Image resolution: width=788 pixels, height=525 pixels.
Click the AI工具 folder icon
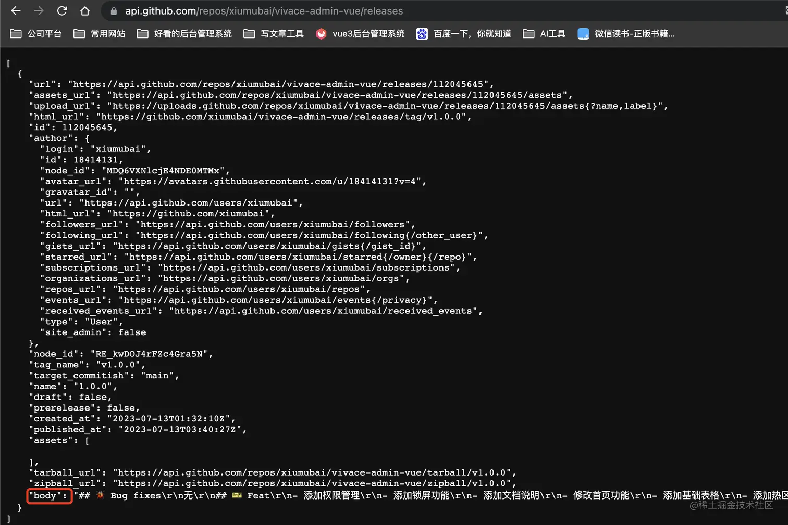[528, 33]
